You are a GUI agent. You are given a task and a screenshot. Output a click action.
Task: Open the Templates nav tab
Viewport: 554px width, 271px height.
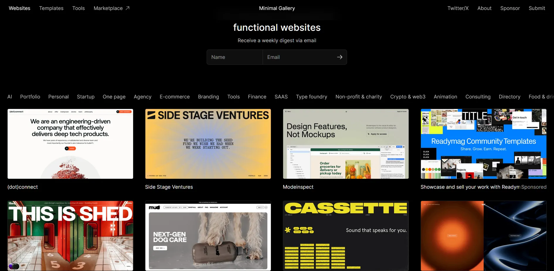point(51,8)
